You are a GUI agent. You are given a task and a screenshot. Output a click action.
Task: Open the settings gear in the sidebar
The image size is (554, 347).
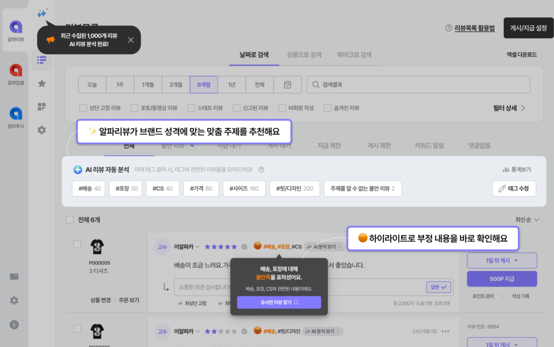41,130
